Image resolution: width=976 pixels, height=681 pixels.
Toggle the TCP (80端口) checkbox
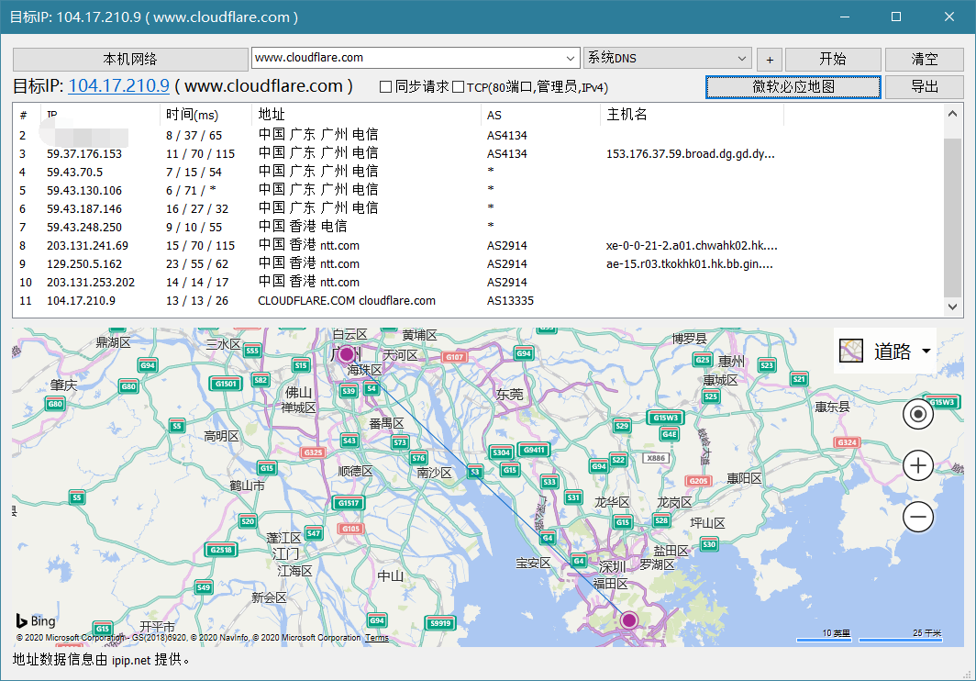pyautogui.click(x=458, y=87)
